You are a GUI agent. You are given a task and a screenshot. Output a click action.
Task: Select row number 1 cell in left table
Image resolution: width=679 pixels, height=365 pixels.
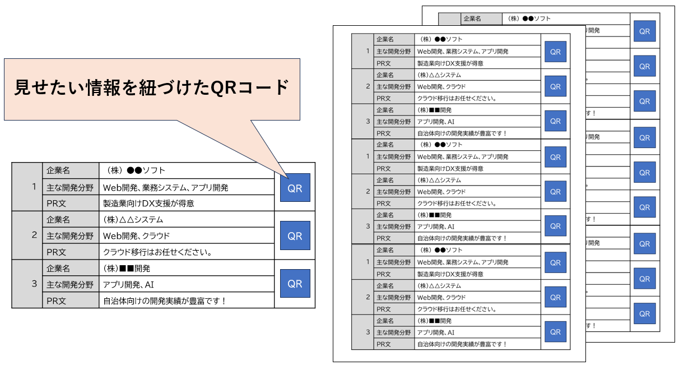click(27, 187)
